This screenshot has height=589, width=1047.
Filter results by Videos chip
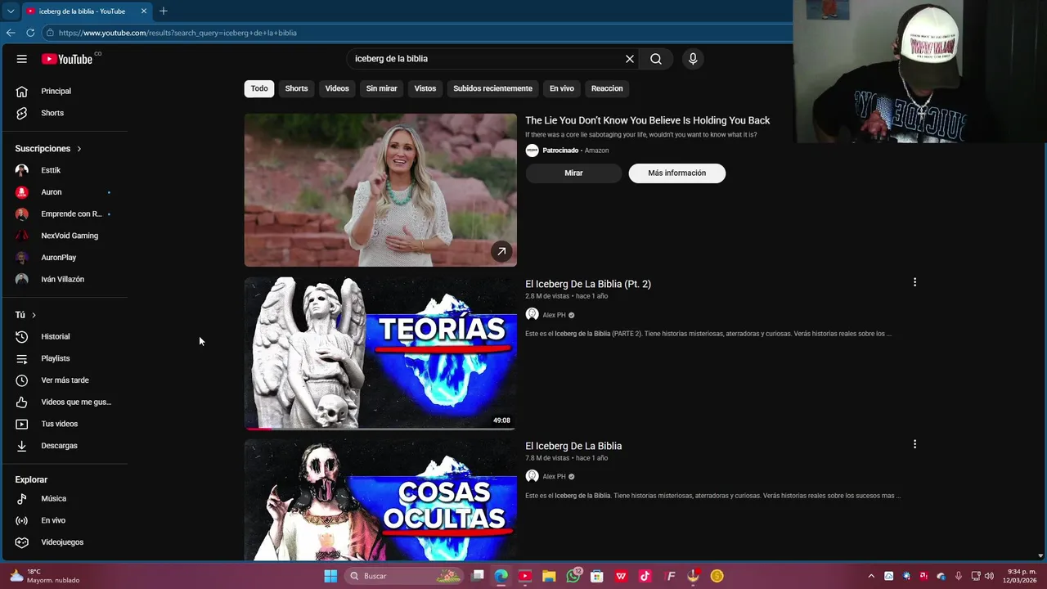click(337, 88)
